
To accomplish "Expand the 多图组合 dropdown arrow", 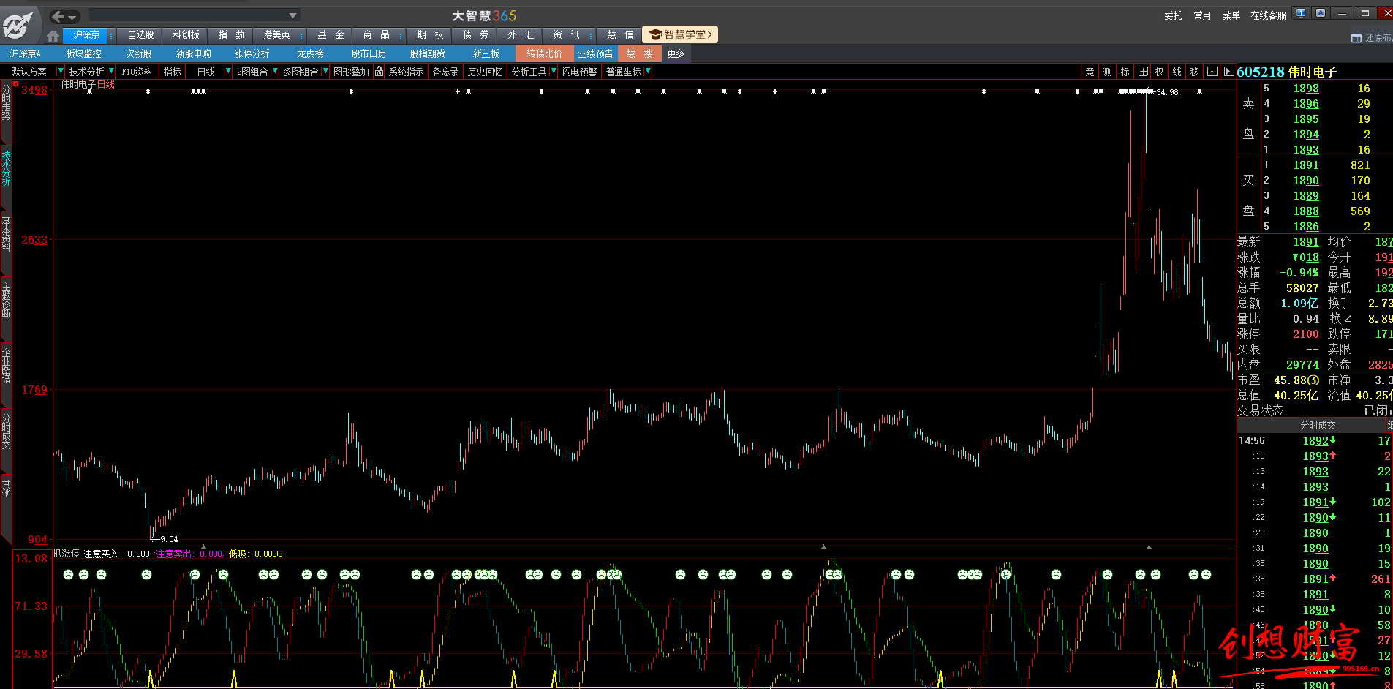I will click(x=325, y=71).
